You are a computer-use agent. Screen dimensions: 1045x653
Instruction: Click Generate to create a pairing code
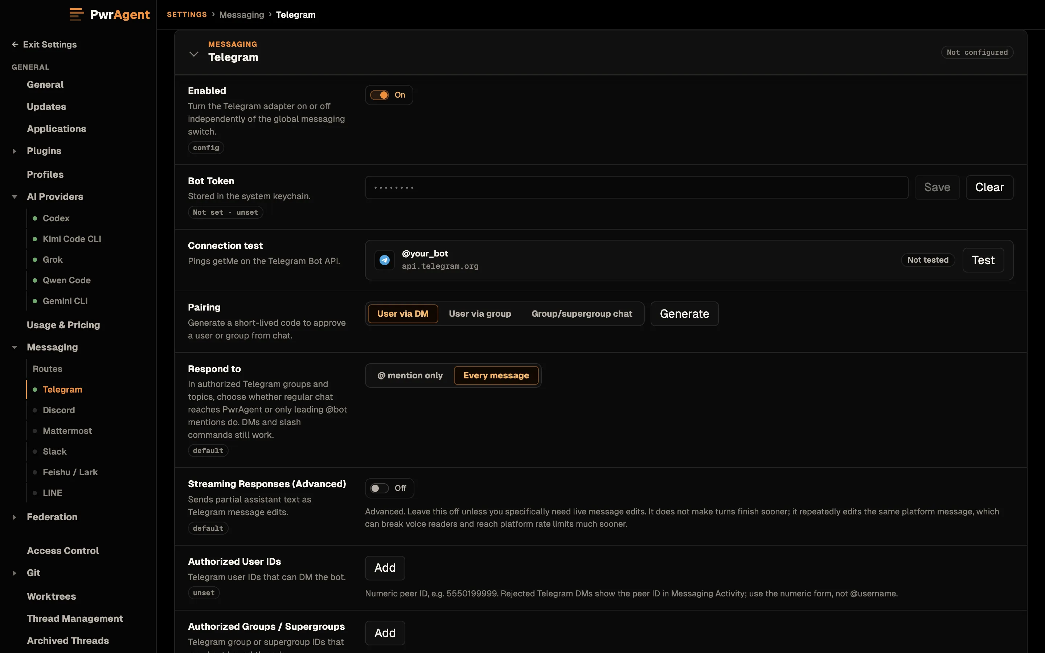(x=684, y=313)
